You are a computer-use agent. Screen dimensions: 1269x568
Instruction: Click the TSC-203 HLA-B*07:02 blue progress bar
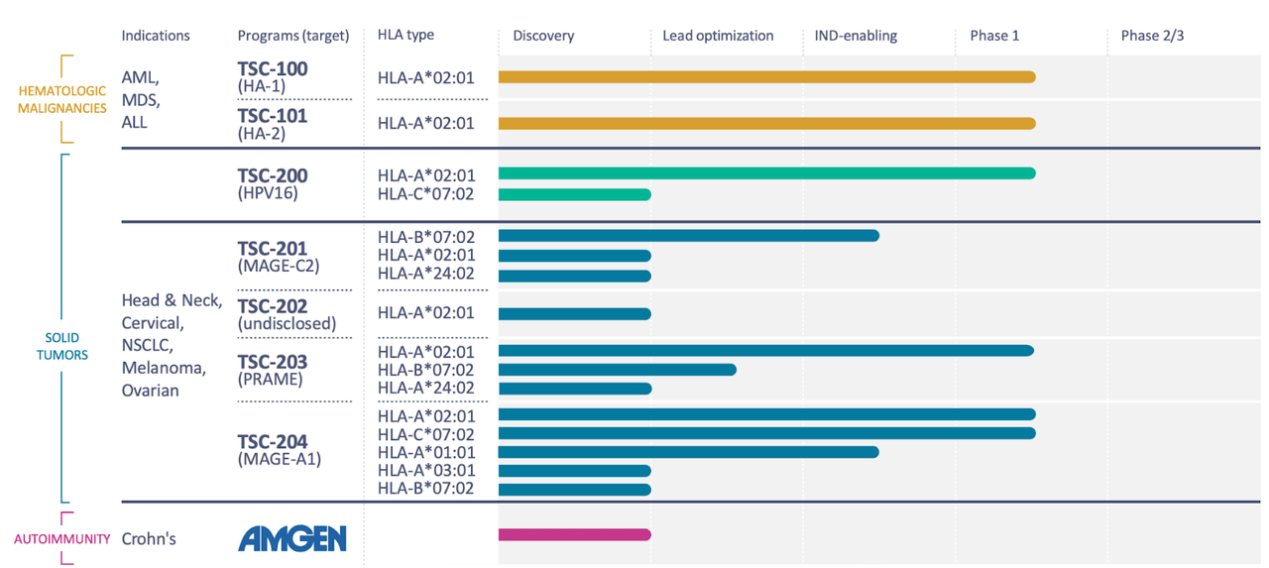(617, 370)
